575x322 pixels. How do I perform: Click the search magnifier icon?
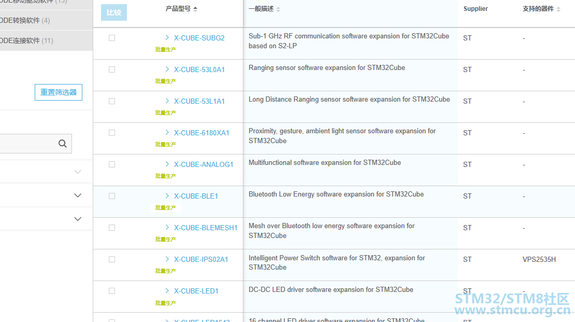tap(63, 144)
